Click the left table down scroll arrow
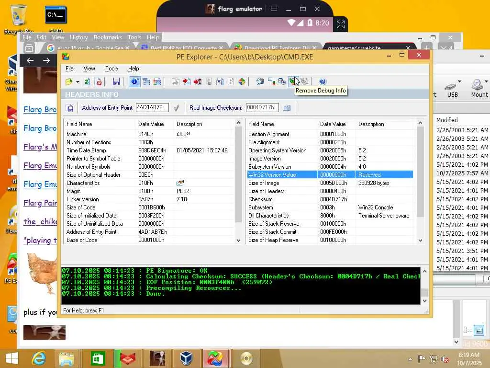 point(238,241)
